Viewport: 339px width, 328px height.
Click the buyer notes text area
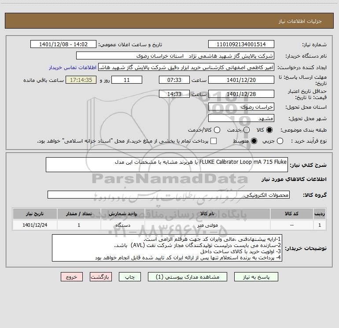167,248
